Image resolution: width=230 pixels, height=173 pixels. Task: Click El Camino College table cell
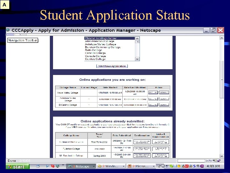coord(68,105)
